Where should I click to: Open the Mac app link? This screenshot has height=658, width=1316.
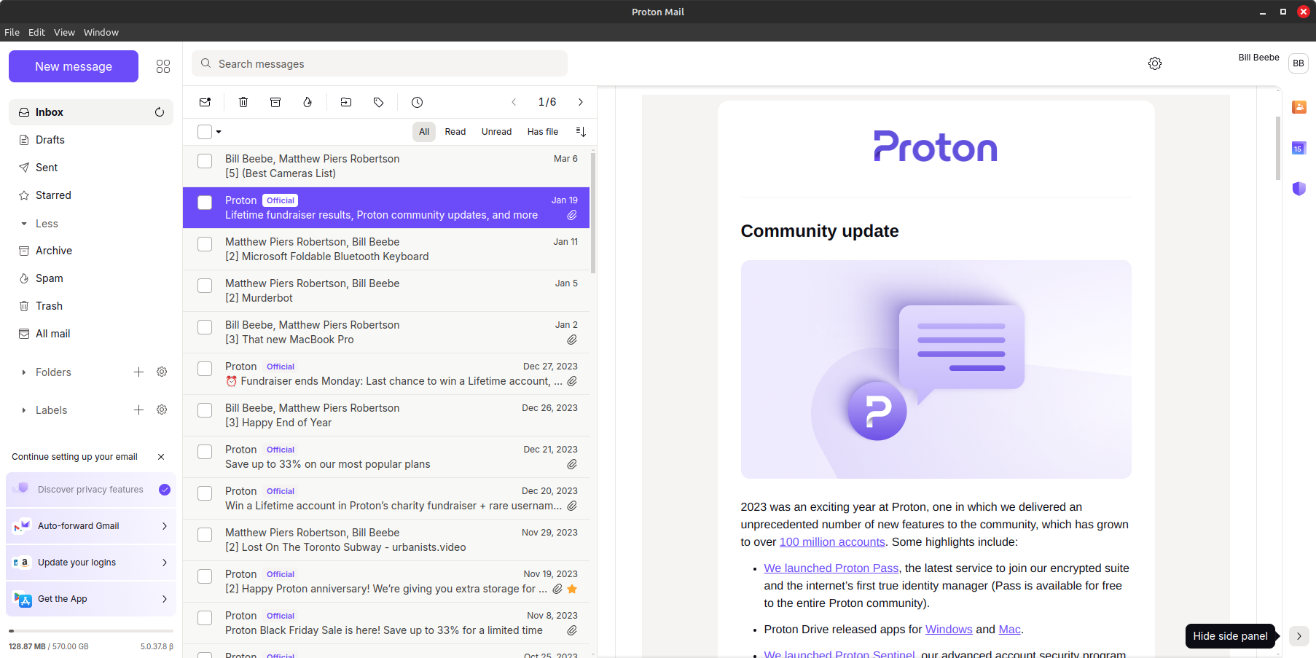pos(1009,630)
